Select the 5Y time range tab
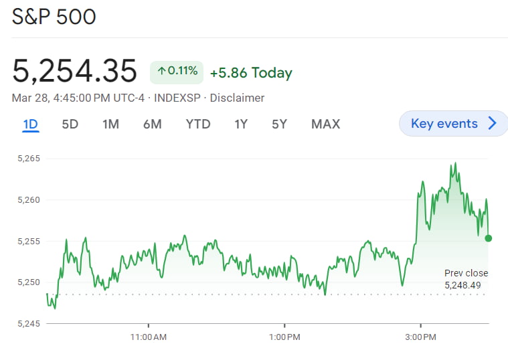This screenshot has width=508, height=348. 279,124
